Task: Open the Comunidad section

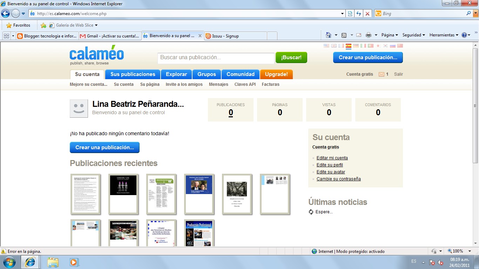Action: [x=240, y=74]
